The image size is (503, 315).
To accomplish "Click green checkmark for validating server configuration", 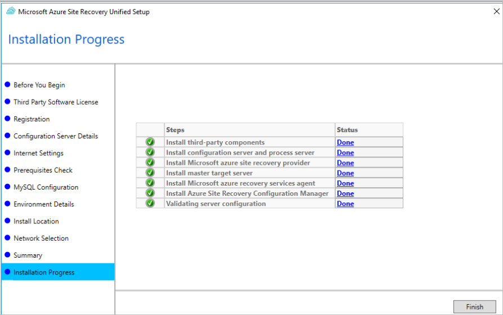I will [x=150, y=204].
